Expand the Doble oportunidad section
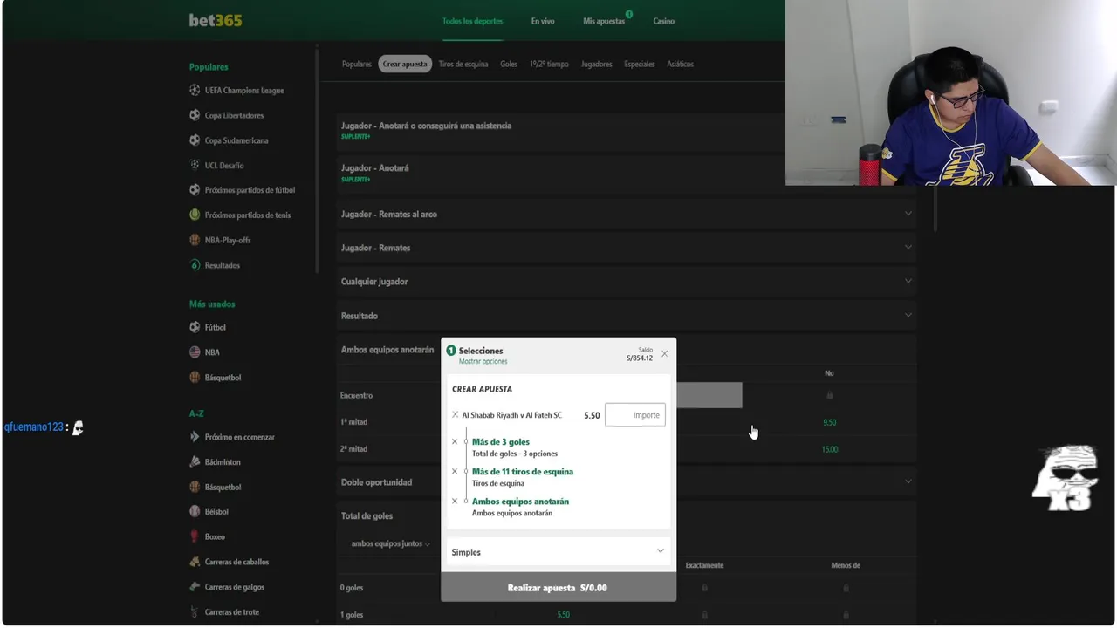 pos(627,481)
